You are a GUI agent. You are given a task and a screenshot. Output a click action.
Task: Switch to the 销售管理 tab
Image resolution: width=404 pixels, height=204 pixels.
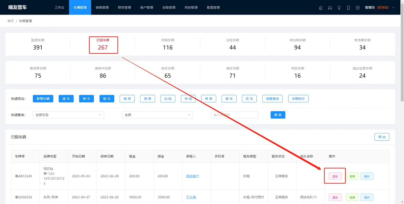(x=102, y=8)
